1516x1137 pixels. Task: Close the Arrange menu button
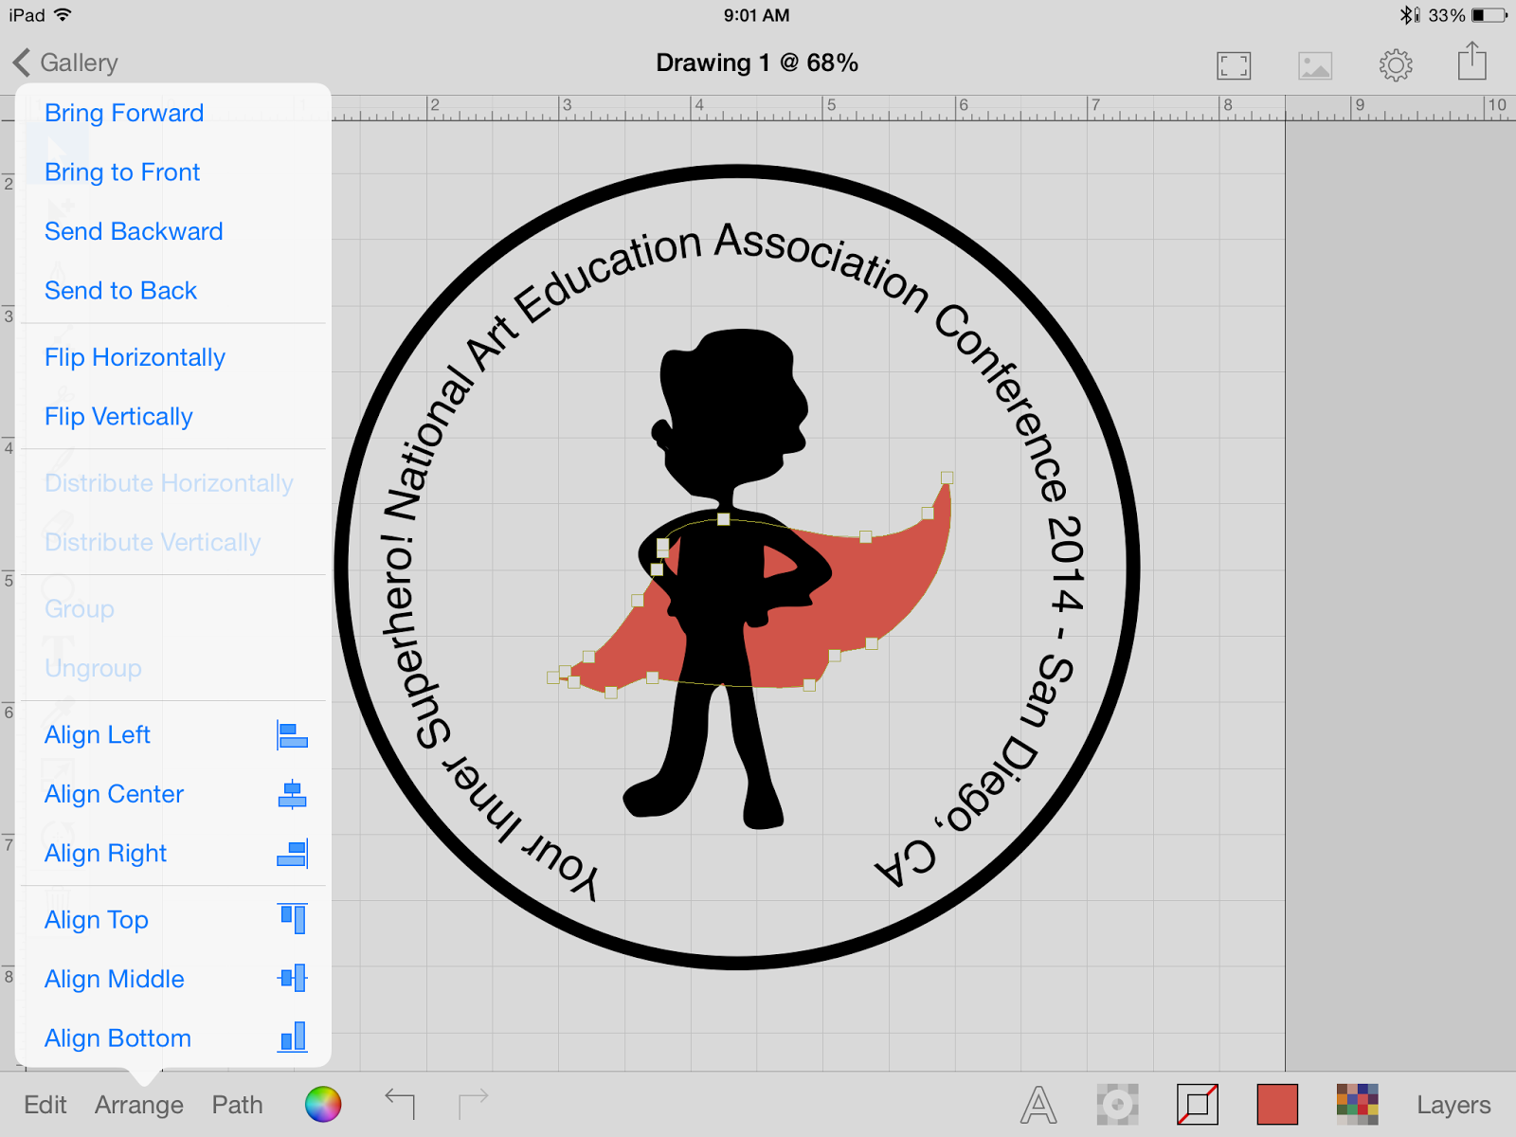tap(138, 1105)
